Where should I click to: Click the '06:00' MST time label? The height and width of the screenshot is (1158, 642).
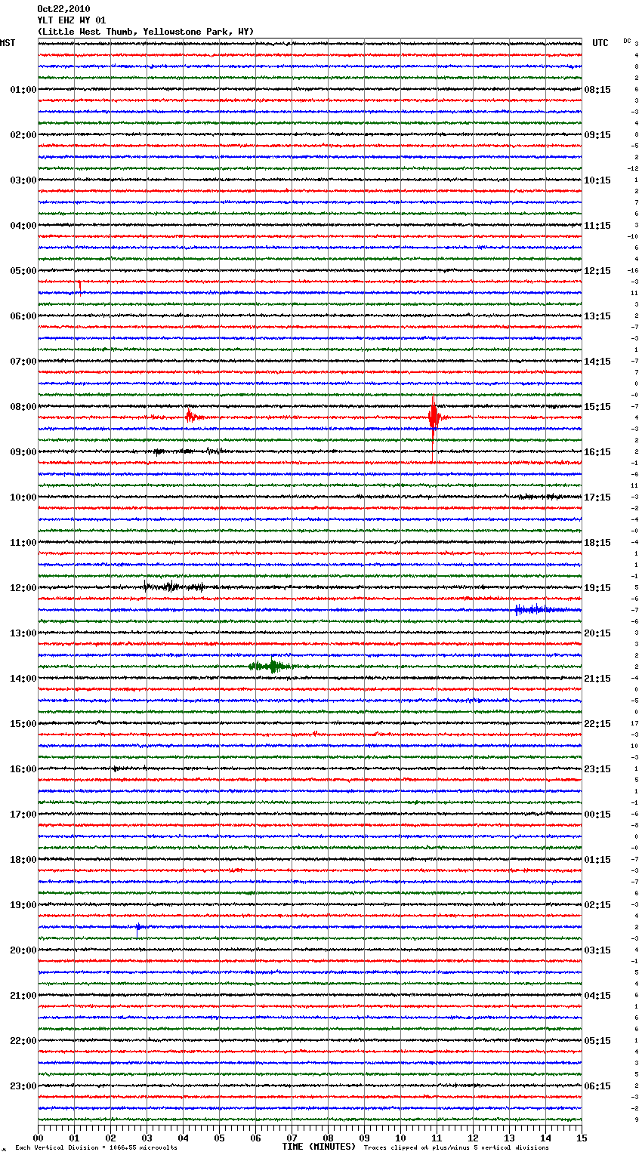click(23, 316)
